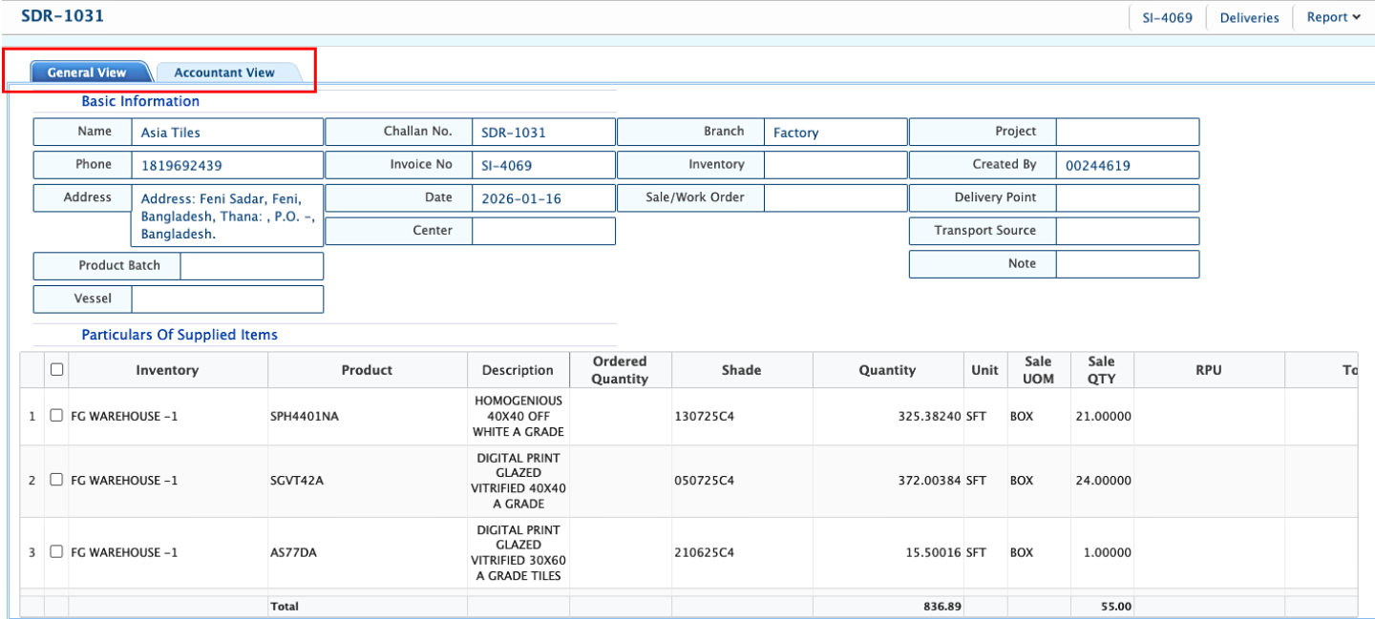Click the SDR-1031 Challan No. value
The width and height of the screenshot is (1375, 619).
click(x=514, y=133)
